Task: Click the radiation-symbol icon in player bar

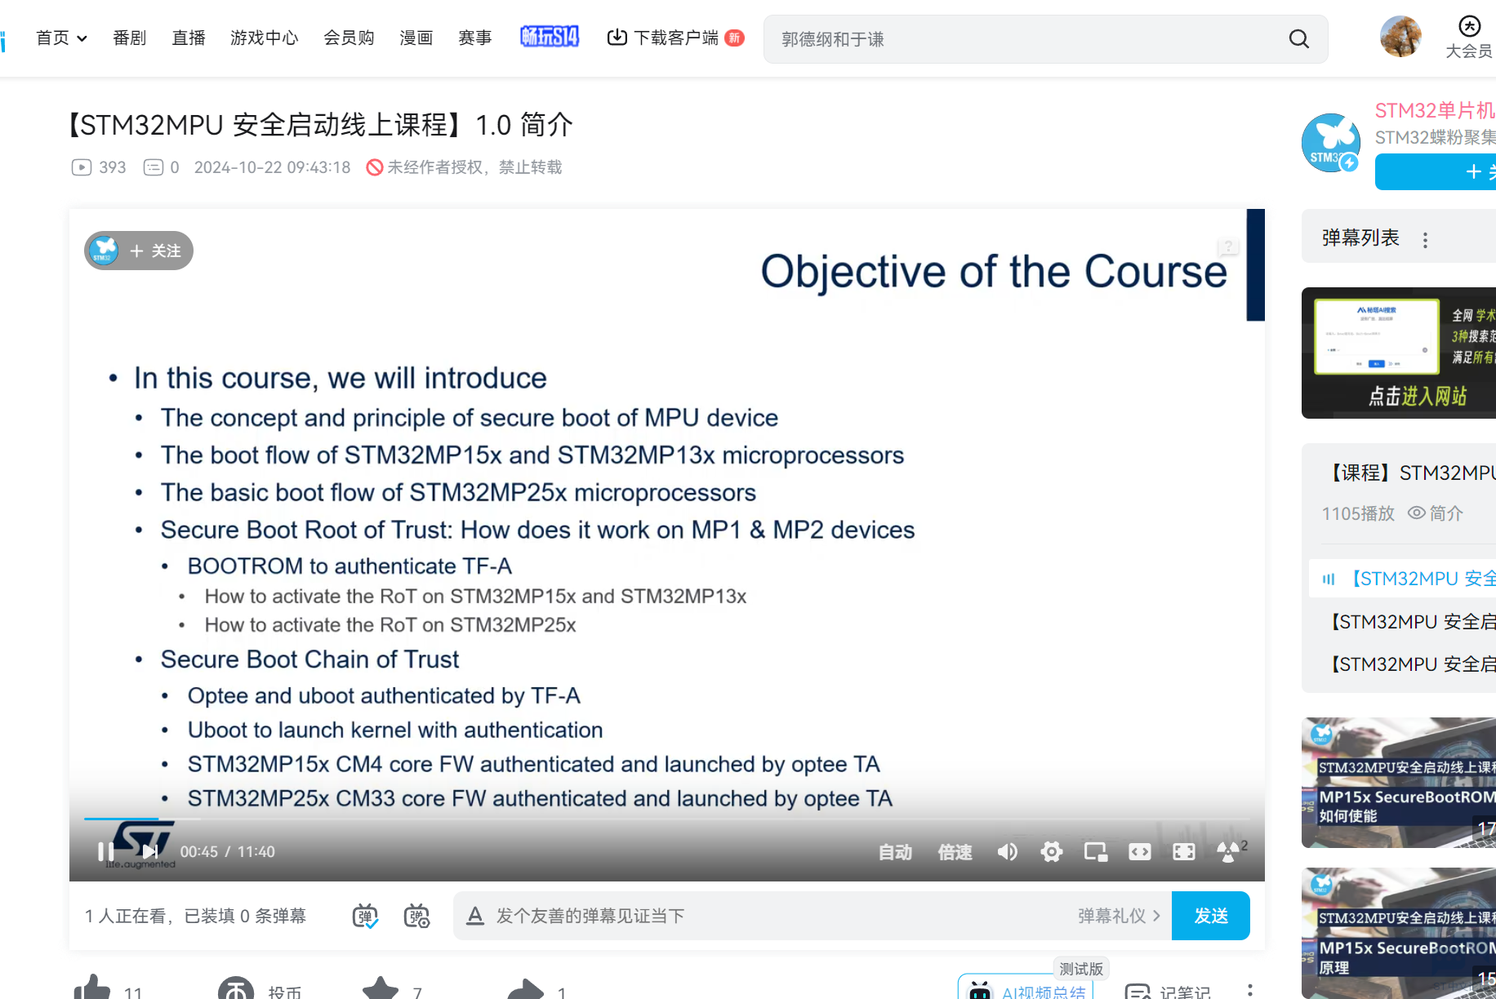Action: (1228, 852)
